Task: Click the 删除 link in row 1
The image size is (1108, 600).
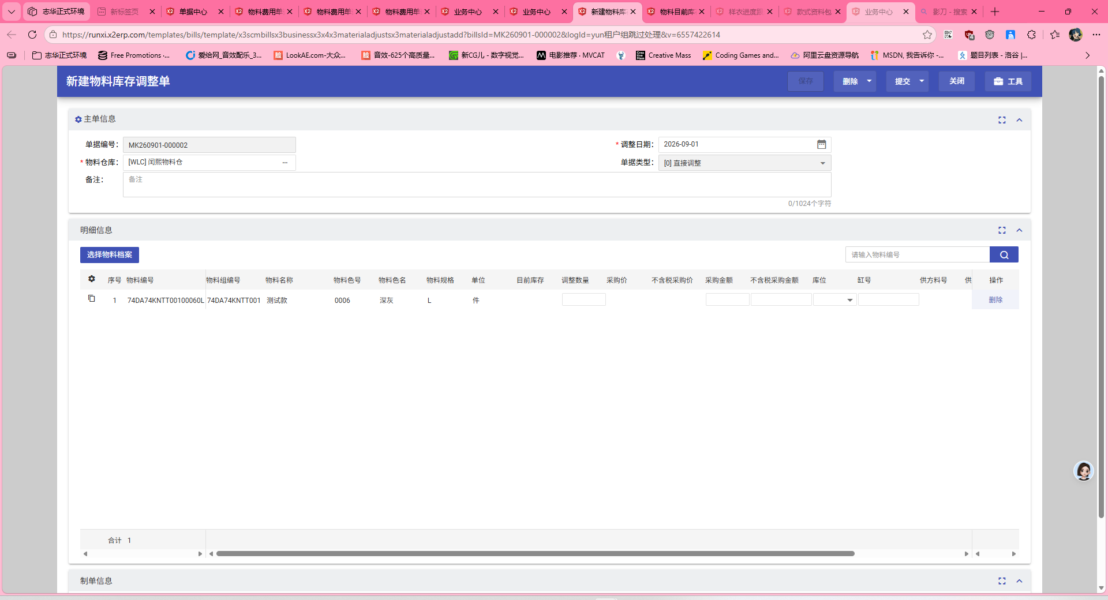Action: tap(995, 300)
